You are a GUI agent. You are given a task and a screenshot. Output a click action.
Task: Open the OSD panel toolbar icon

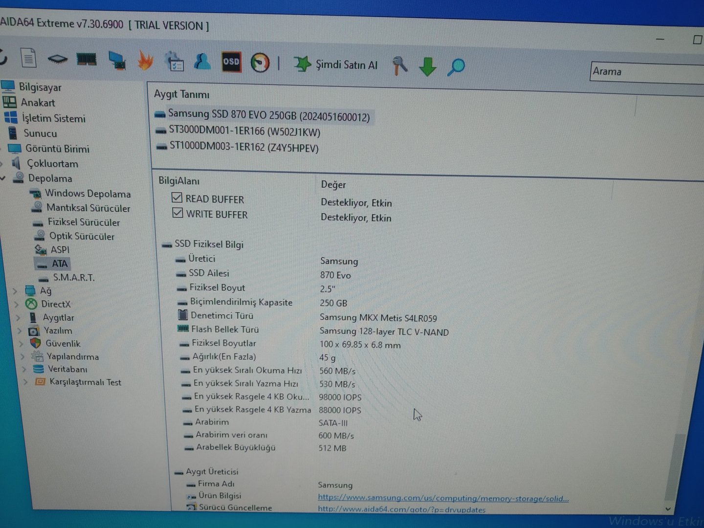(231, 62)
